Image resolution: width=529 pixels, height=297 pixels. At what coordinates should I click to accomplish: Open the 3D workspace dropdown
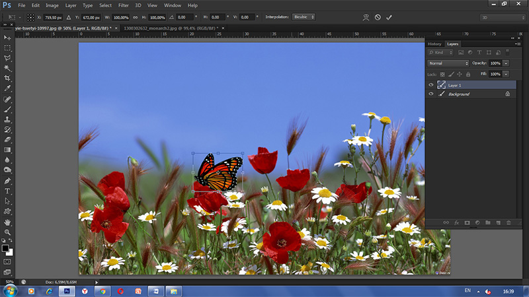point(503,18)
